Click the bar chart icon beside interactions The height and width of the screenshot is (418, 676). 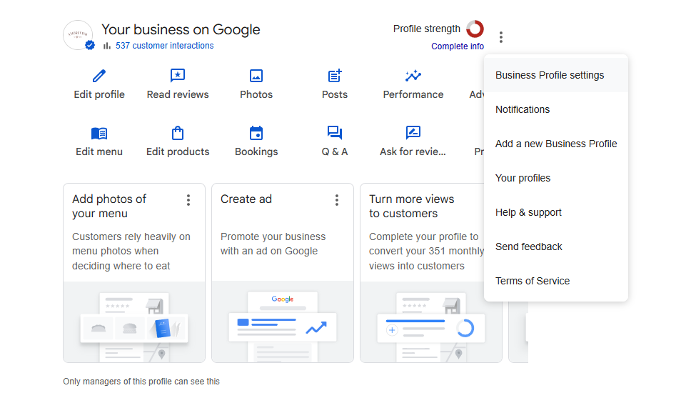tap(107, 46)
